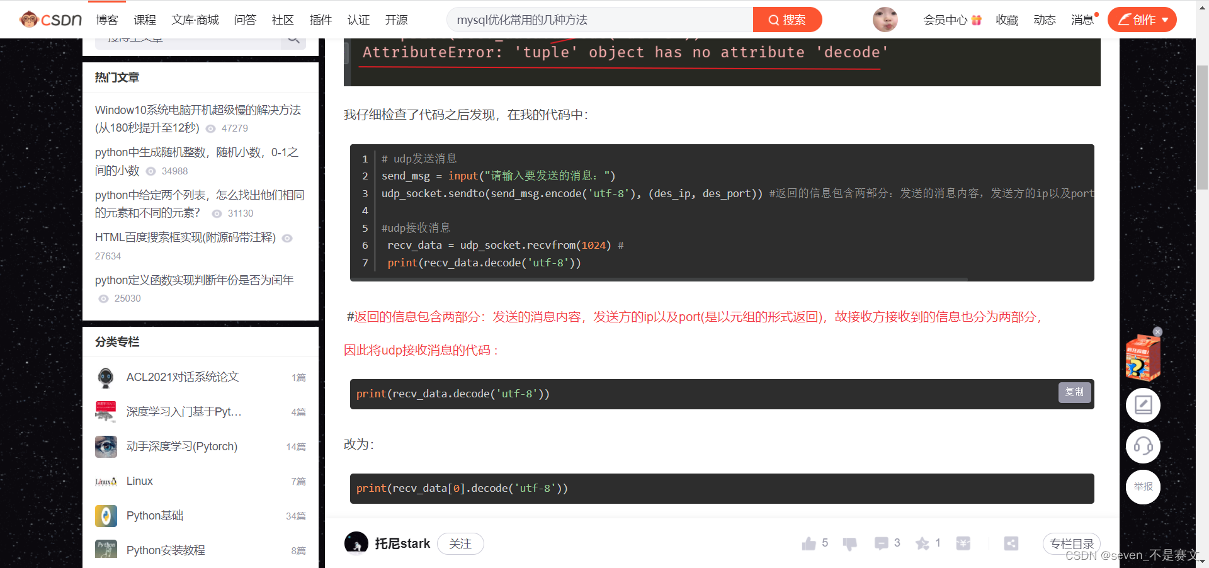
Task: Click the search input field at the top
Action: [x=598, y=19]
